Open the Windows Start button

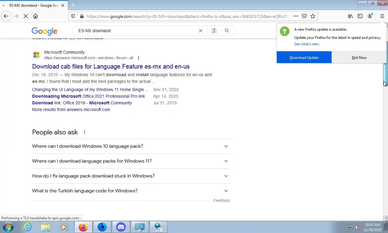coord(8,227)
